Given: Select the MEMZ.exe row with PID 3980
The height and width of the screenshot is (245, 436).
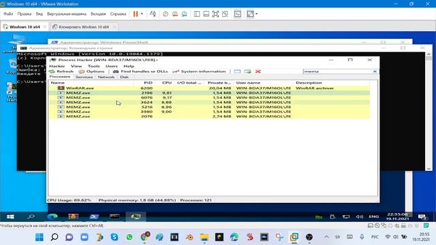Looking at the screenshot, I should pyautogui.click(x=209, y=112).
